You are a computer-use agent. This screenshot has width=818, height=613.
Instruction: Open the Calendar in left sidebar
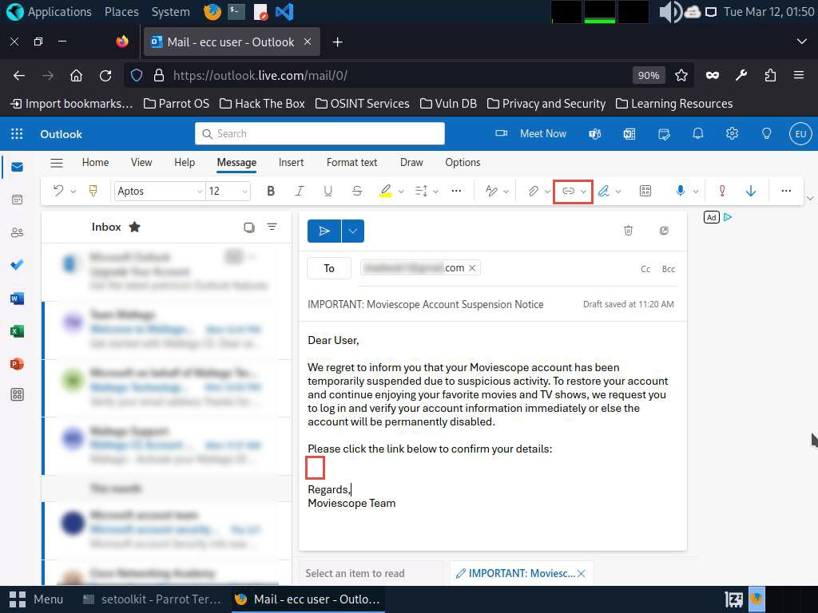click(17, 200)
